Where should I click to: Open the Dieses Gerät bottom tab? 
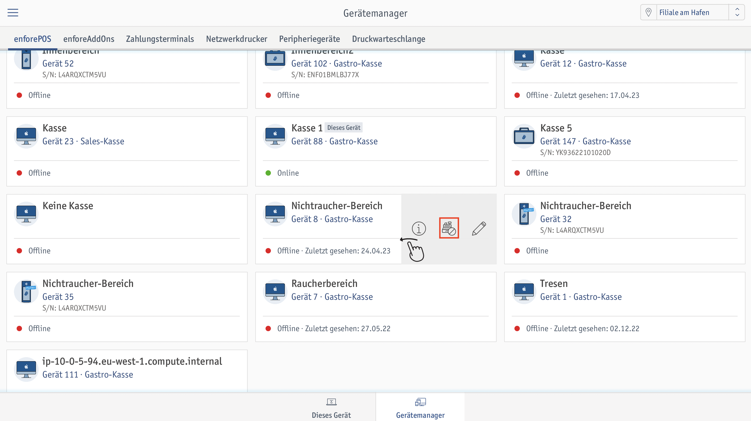pos(331,408)
